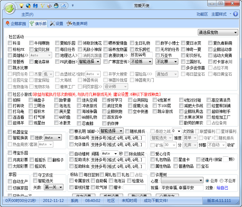Click the yellow lightbulb toolbar icon

[21, 6]
